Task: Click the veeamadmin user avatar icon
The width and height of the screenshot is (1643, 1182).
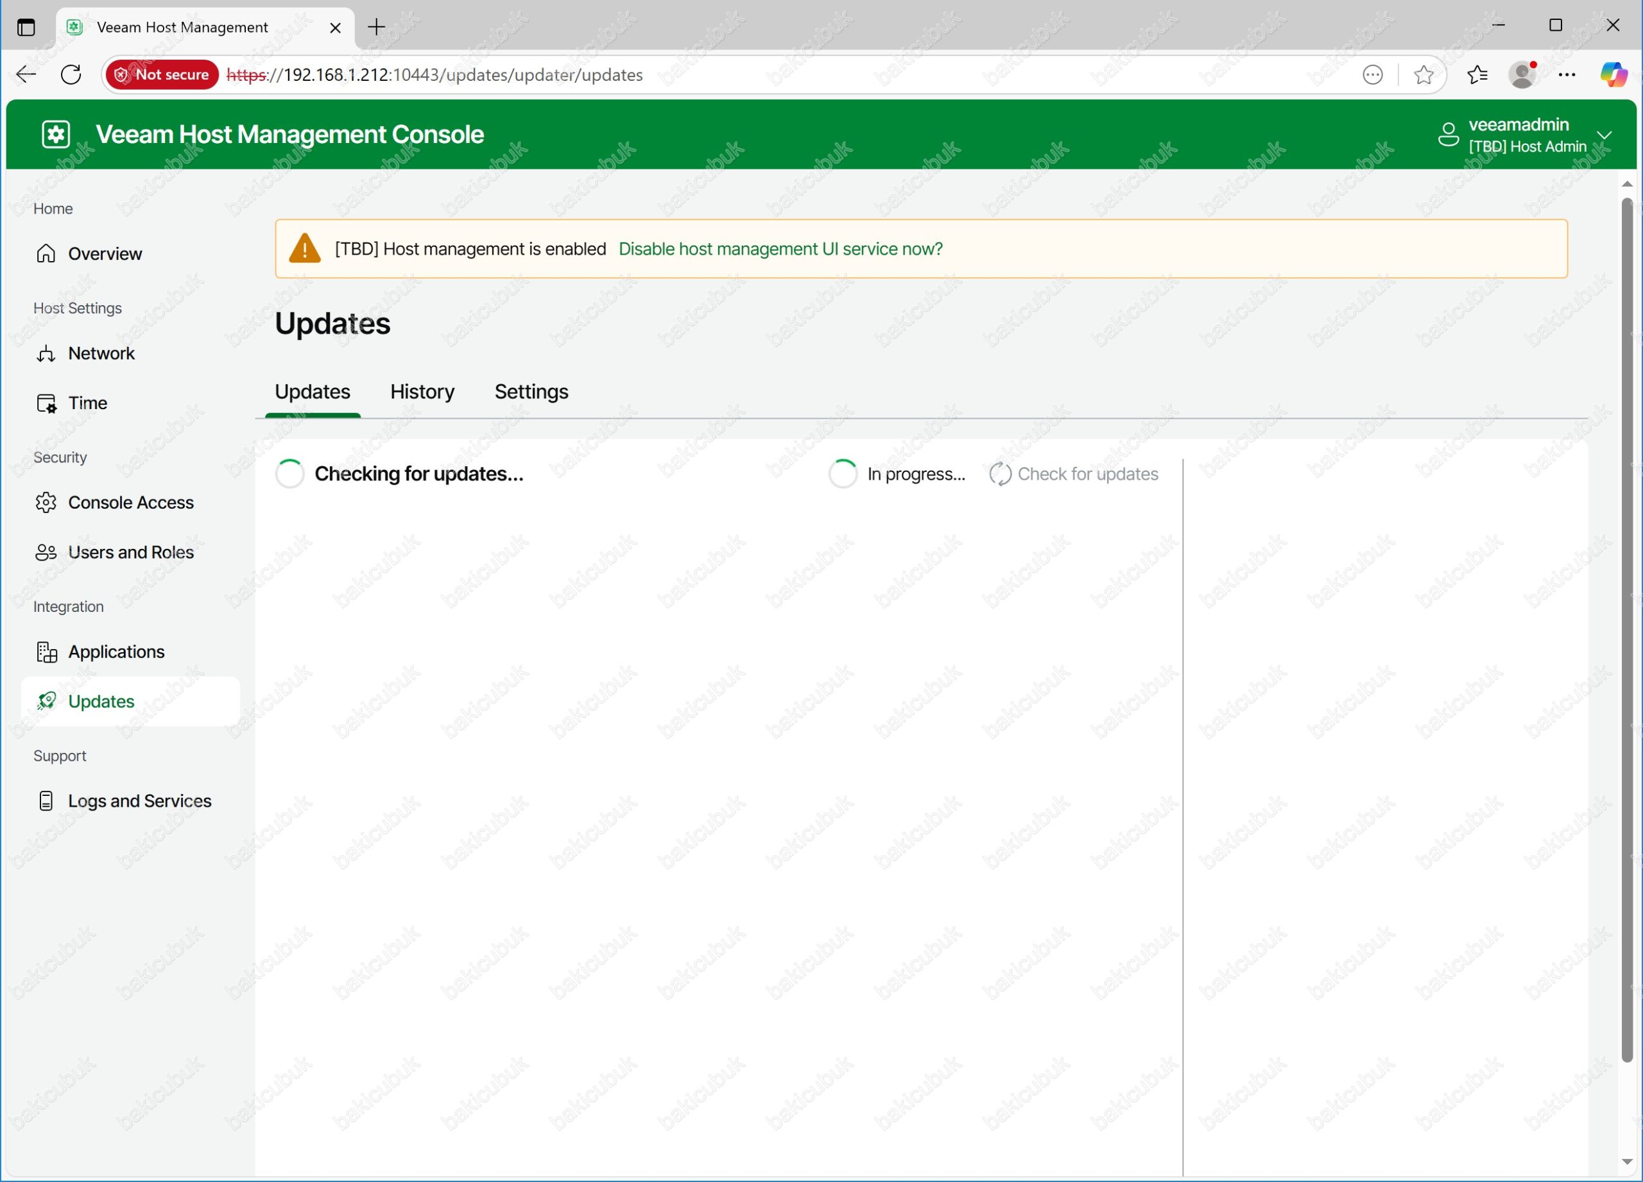Action: click(1448, 135)
